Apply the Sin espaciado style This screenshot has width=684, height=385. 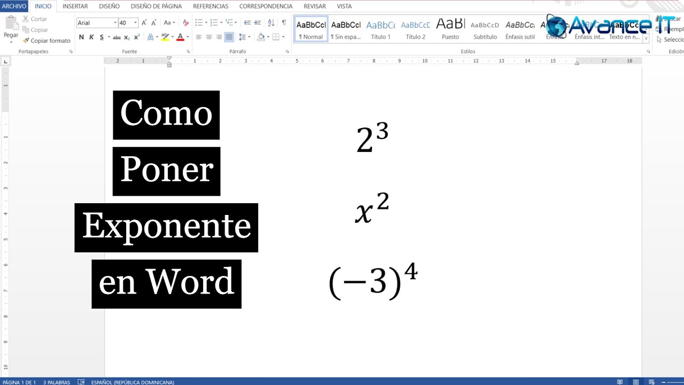[x=346, y=29]
